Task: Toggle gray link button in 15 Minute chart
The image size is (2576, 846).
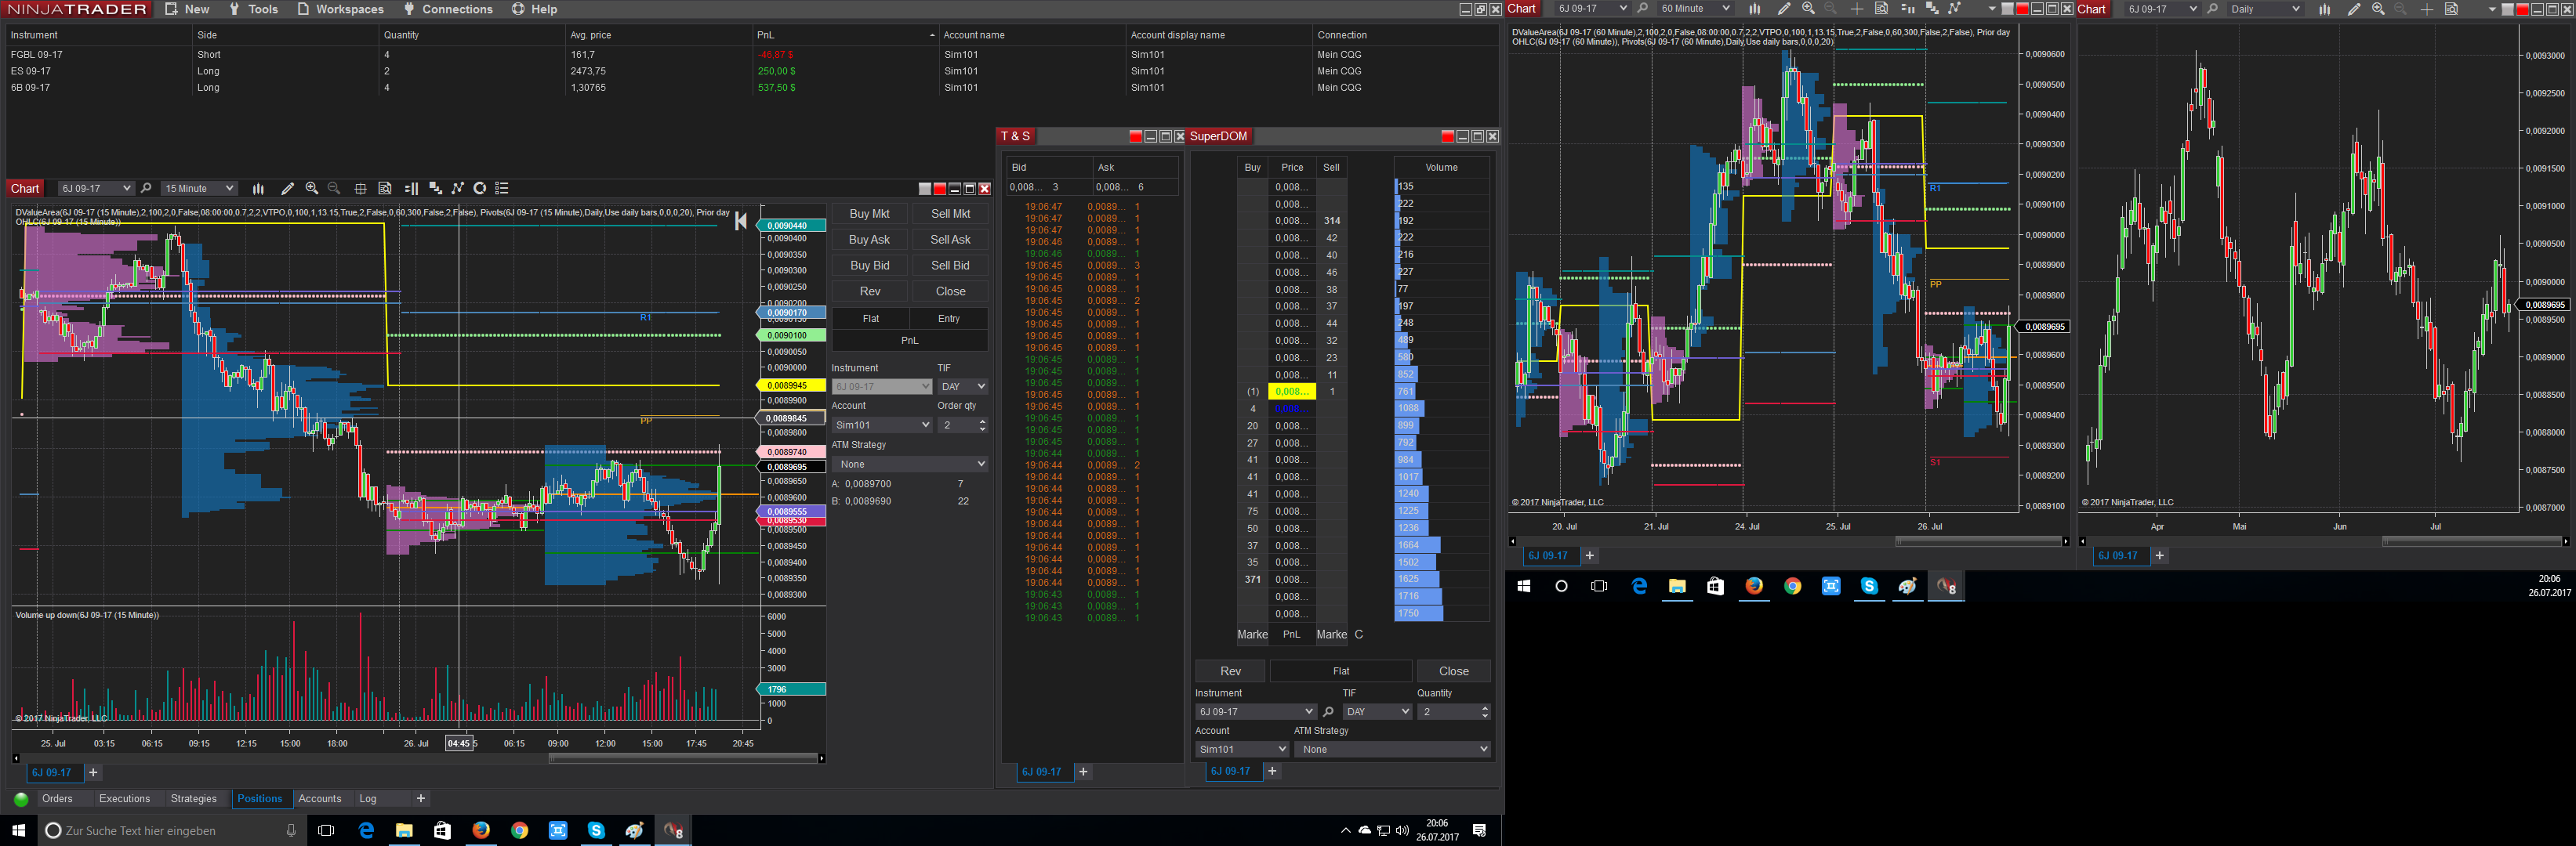Action: tap(925, 189)
